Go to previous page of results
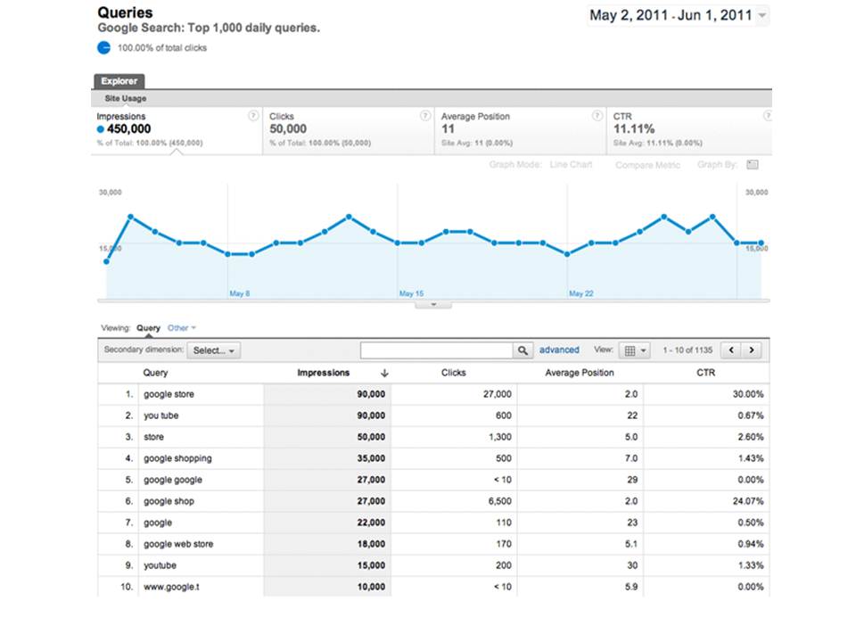The width and height of the screenshot is (856, 642). click(731, 350)
